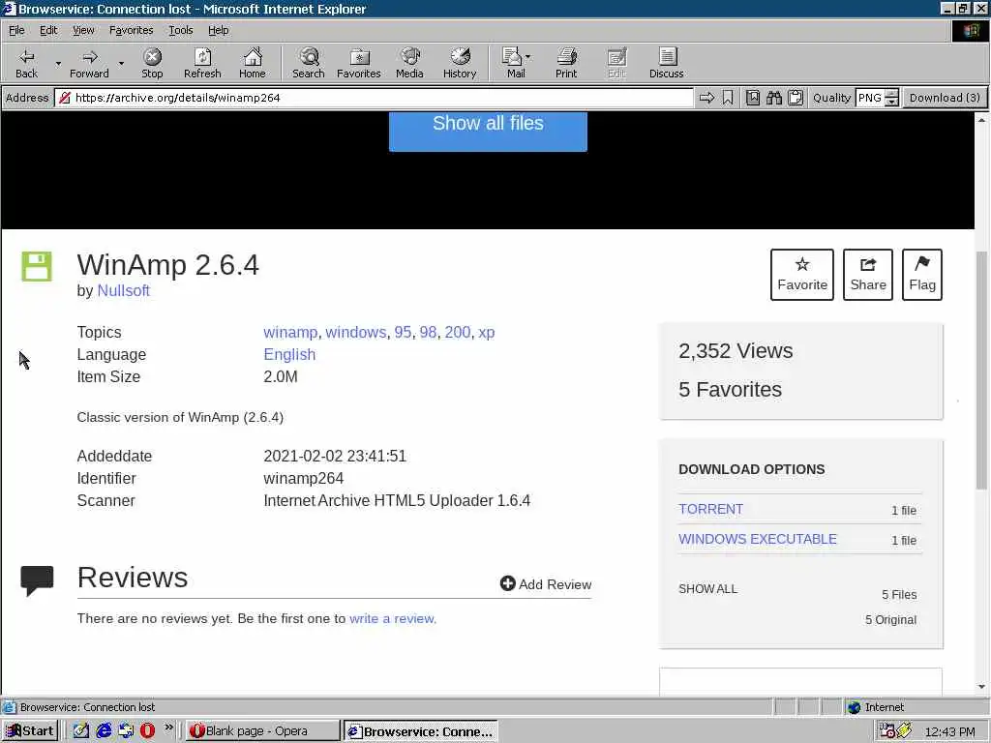
Task: Click the clipboard paste icon
Action: [x=796, y=98]
